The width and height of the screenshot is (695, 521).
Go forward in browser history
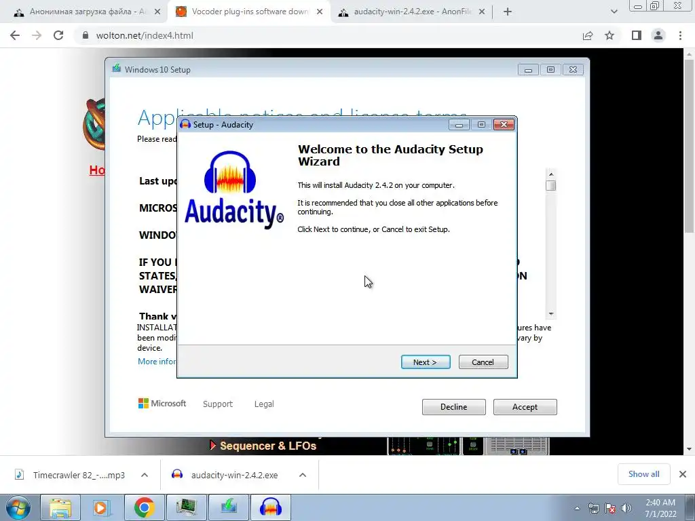point(37,35)
